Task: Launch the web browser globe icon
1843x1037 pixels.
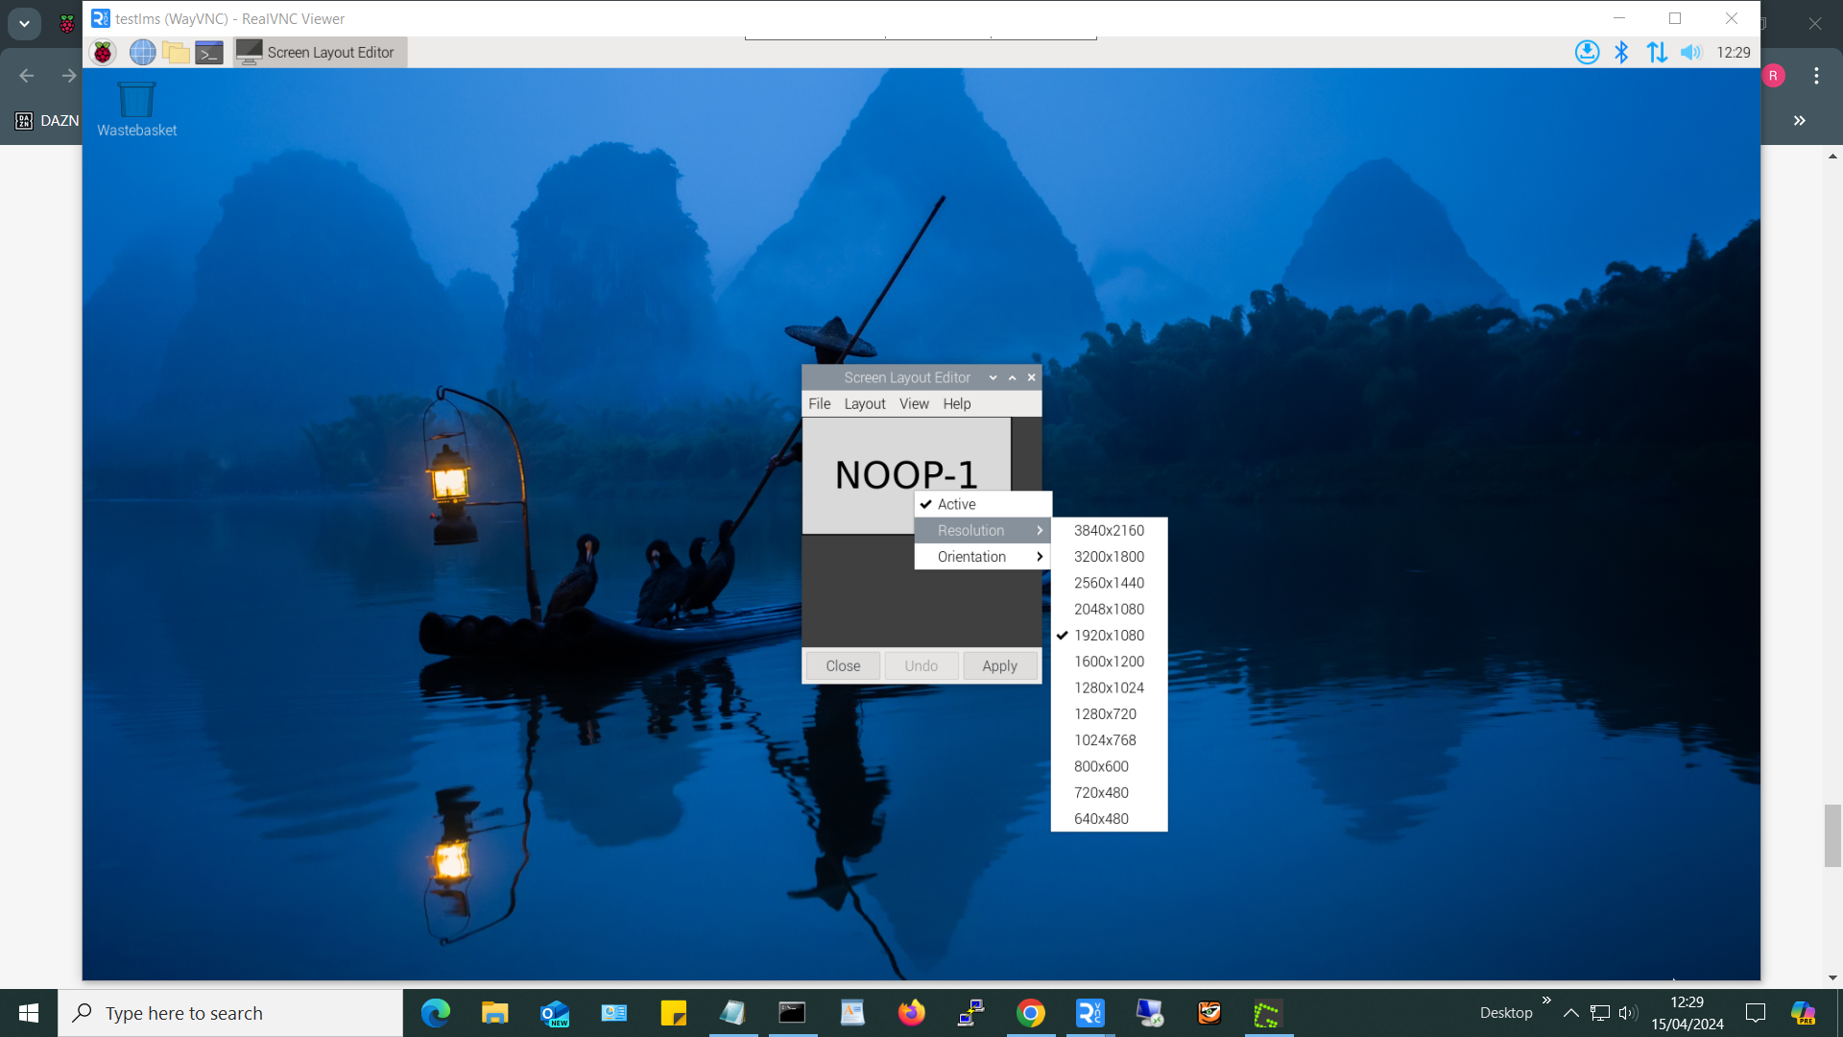Action: coord(142,52)
